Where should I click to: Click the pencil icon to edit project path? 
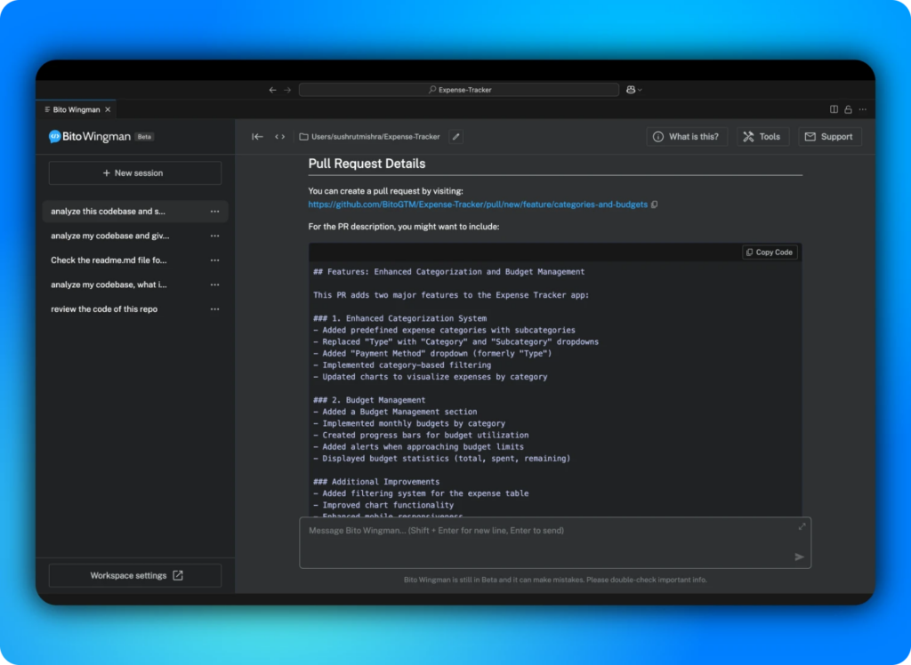(x=455, y=137)
